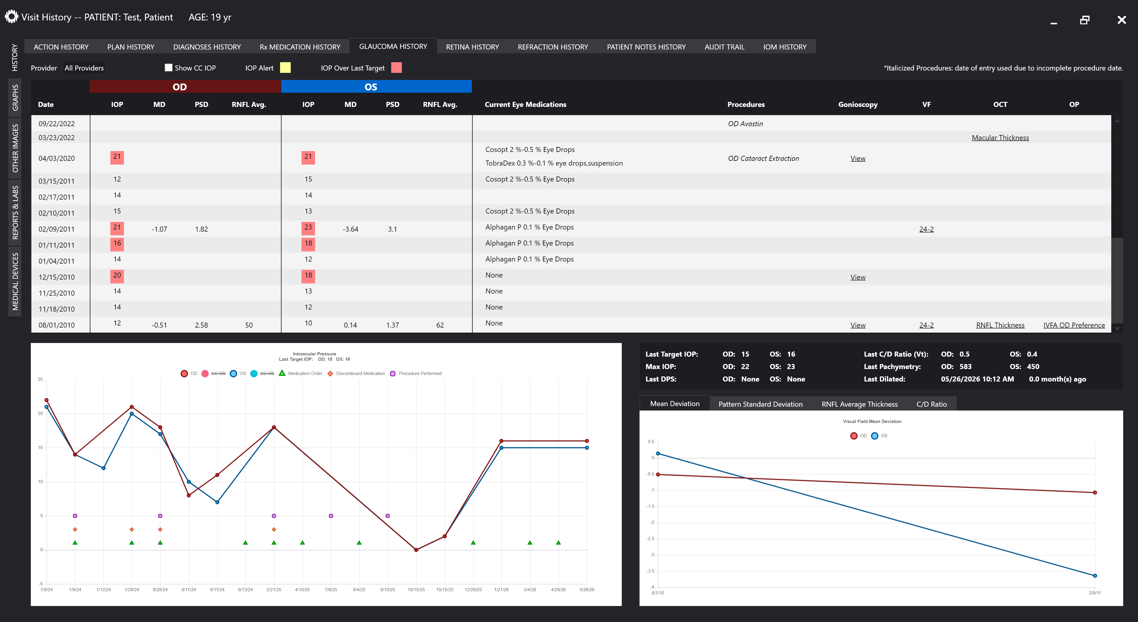The width and height of the screenshot is (1138, 622).
Task: Click highlighted OS IOP 23 on 02/09/2011
Action: click(308, 228)
